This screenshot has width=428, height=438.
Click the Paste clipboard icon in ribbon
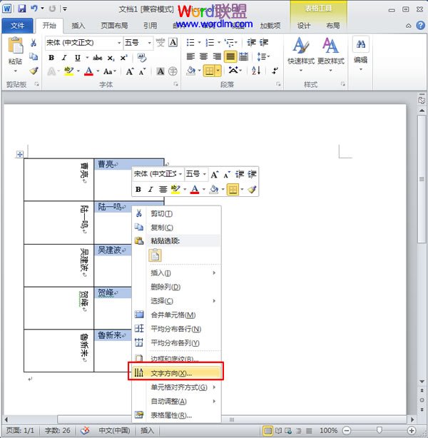(x=16, y=46)
